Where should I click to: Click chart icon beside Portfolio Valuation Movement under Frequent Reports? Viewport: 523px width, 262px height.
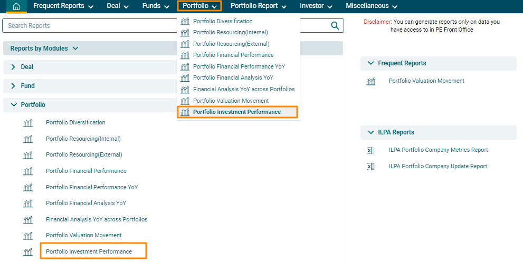[370, 81]
